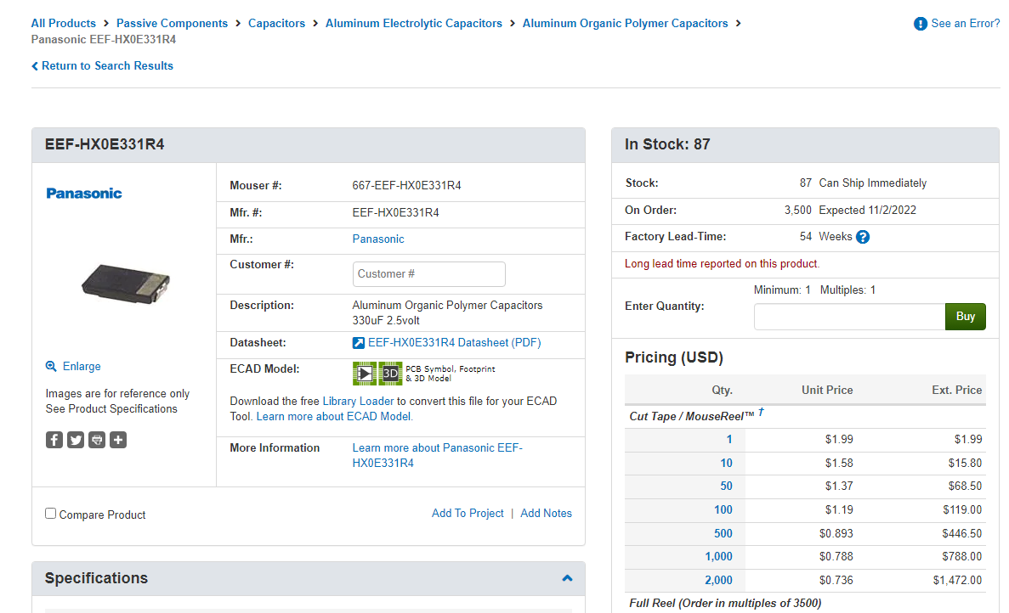Click the Mfr. # value EEF-HX0E331R4
The image size is (1009, 613).
[x=396, y=213]
